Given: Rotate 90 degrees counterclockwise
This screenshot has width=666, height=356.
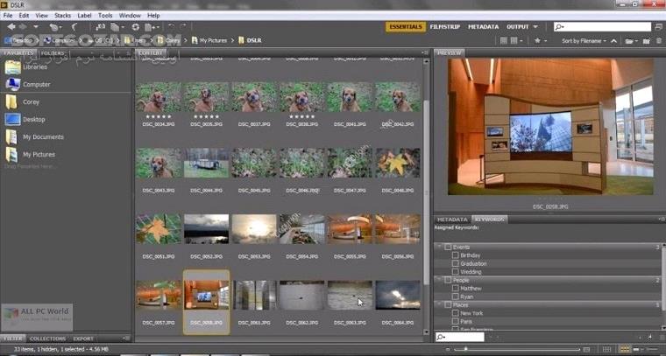Looking at the screenshot, I should 171,27.
